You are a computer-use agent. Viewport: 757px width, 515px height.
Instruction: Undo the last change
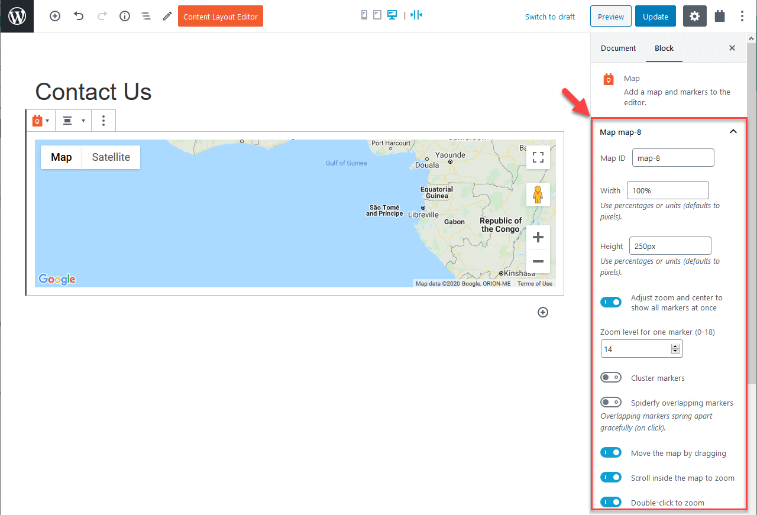point(79,17)
